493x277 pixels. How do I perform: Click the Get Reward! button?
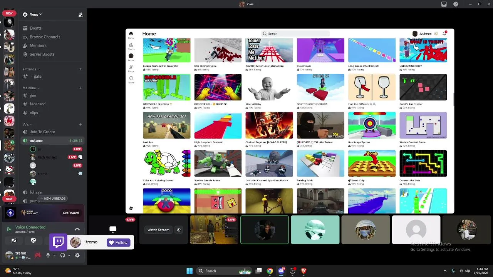pos(71,213)
